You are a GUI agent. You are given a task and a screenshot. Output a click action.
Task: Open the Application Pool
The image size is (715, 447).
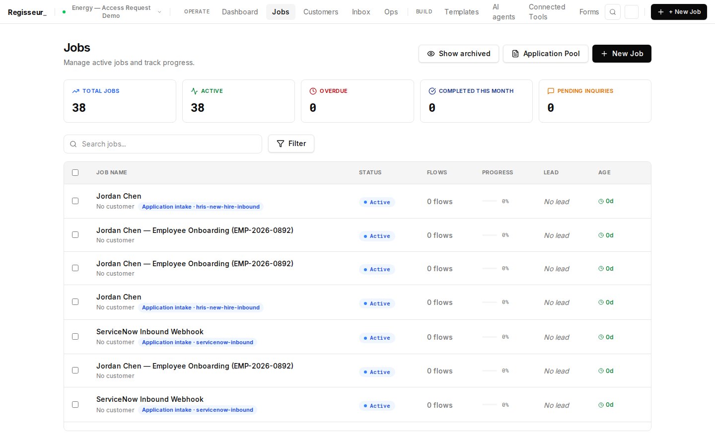tap(546, 54)
